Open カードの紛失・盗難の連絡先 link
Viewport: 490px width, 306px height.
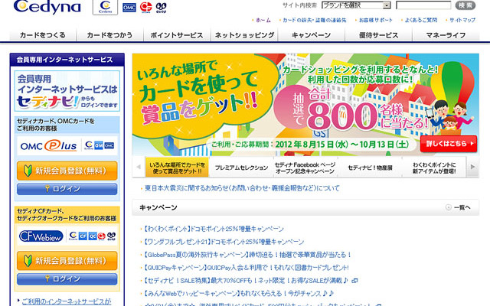coord(315,21)
